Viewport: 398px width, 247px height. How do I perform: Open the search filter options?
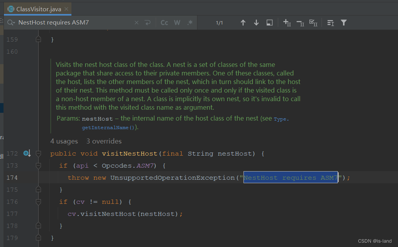[x=344, y=23]
